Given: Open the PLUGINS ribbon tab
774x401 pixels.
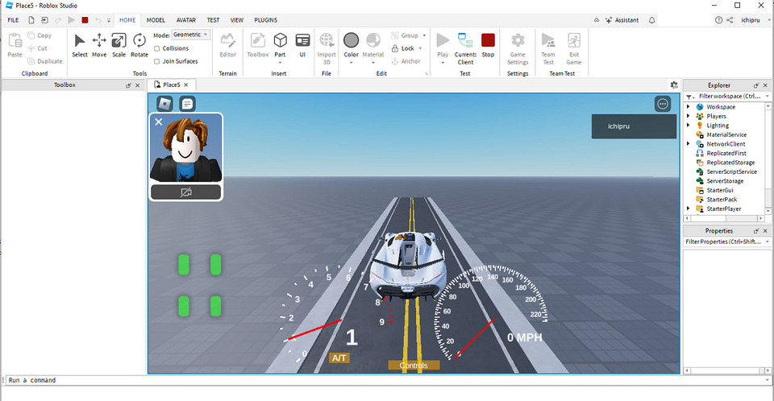Looking at the screenshot, I should 265,19.
